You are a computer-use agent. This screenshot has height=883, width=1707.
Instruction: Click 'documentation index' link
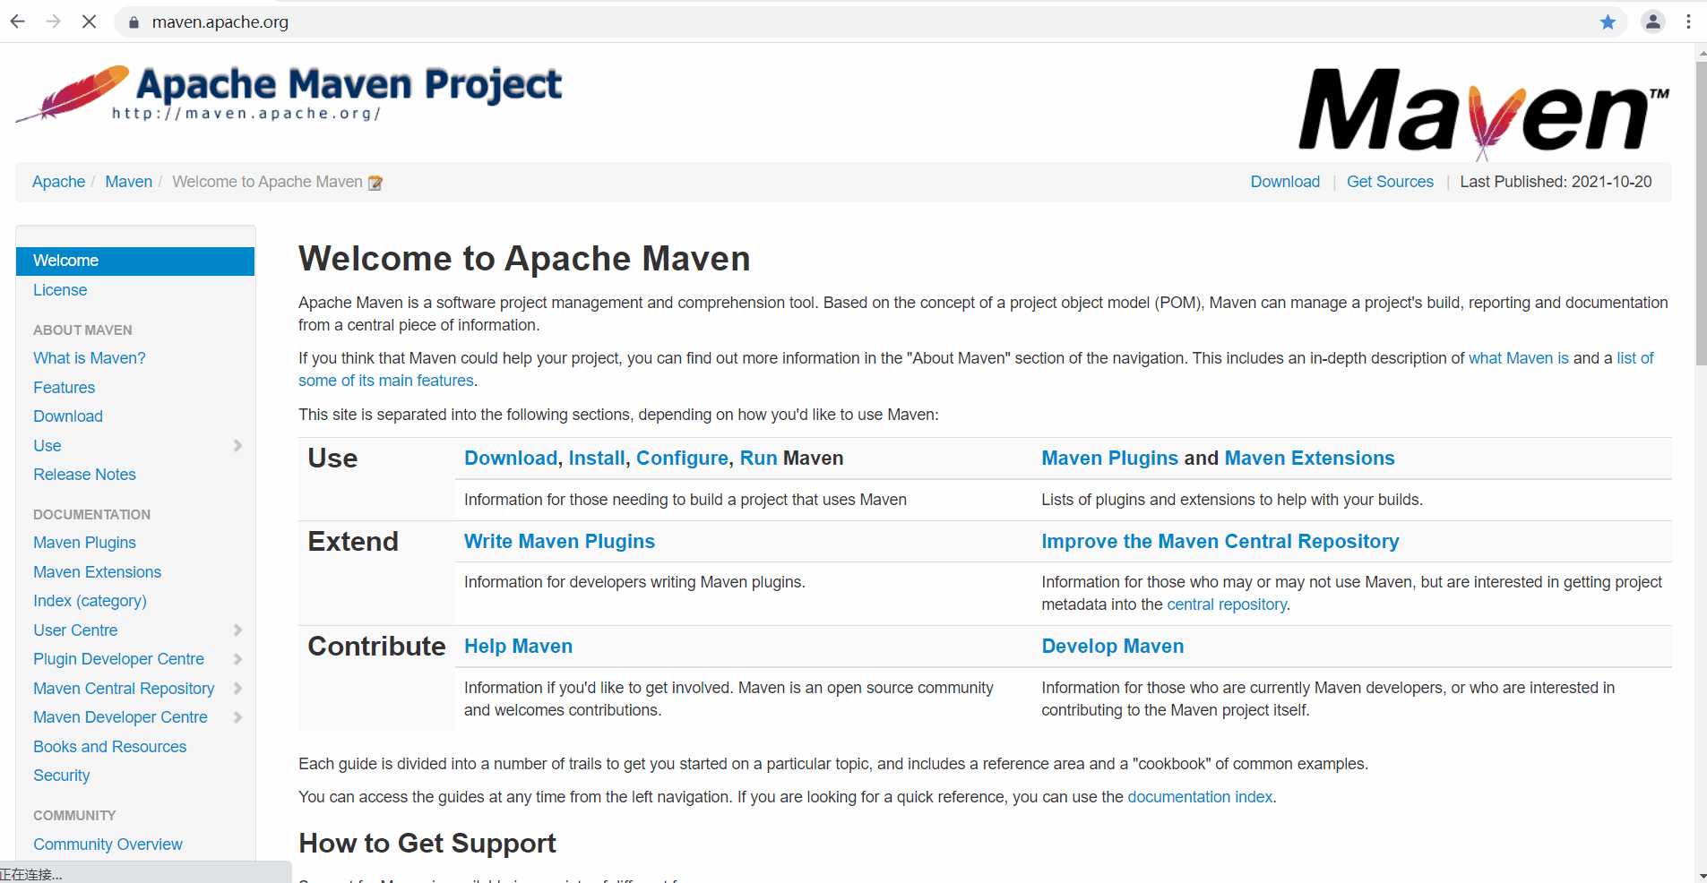coord(1200,797)
